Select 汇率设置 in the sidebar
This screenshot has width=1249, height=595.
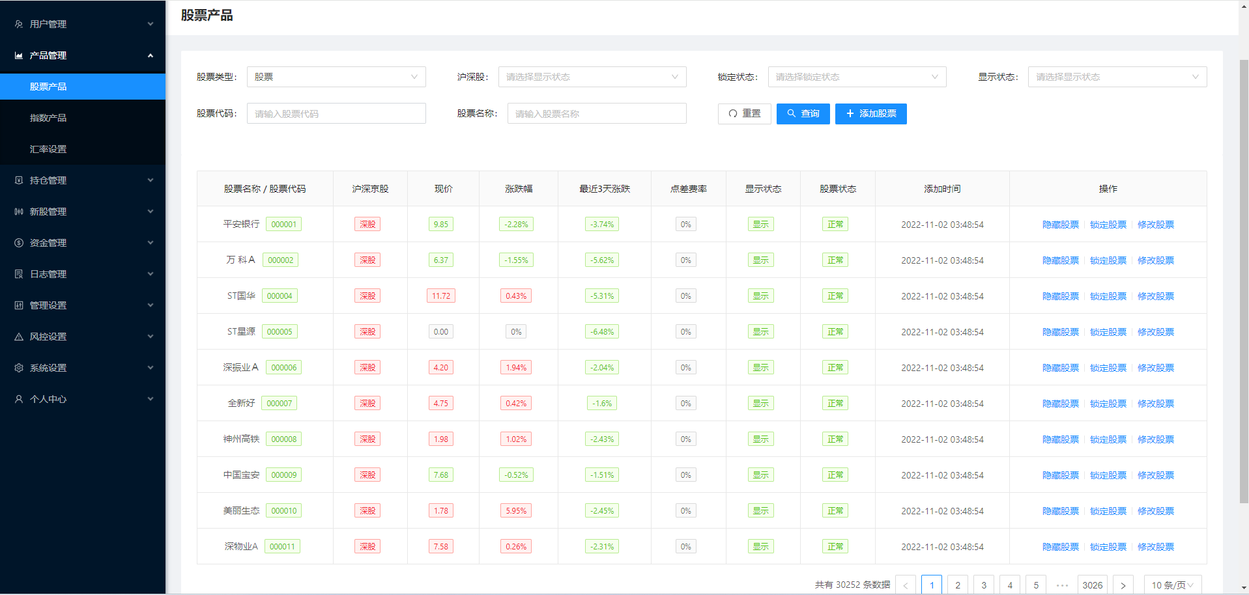(83, 149)
